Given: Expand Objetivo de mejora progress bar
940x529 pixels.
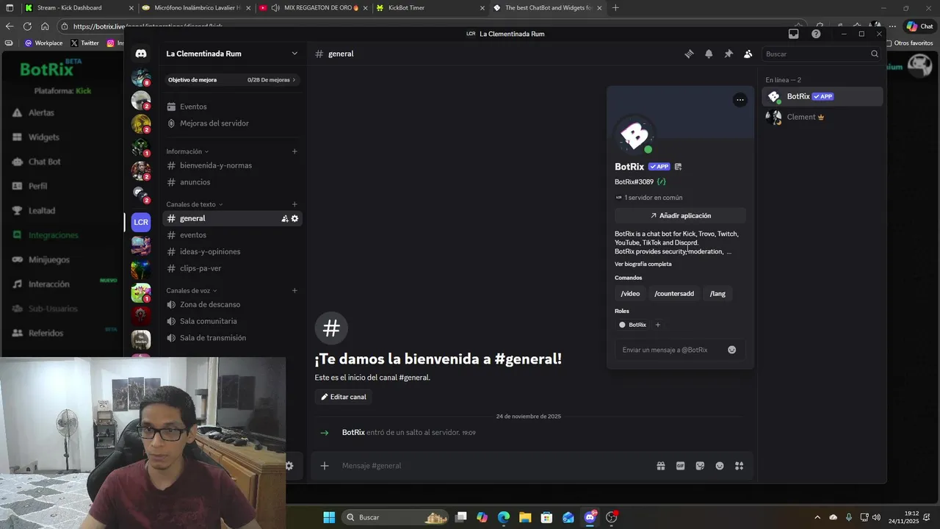Looking at the screenshot, I should click(x=231, y=79).
